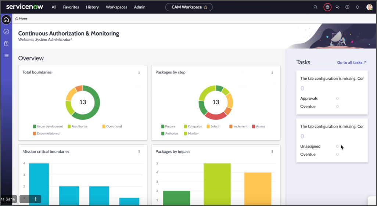The height and width of the screenshot is (206, 377).
Task: Open Total boundaries card options menu
Action: pos(139,72)
